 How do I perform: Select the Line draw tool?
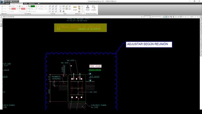coord(60,6)
